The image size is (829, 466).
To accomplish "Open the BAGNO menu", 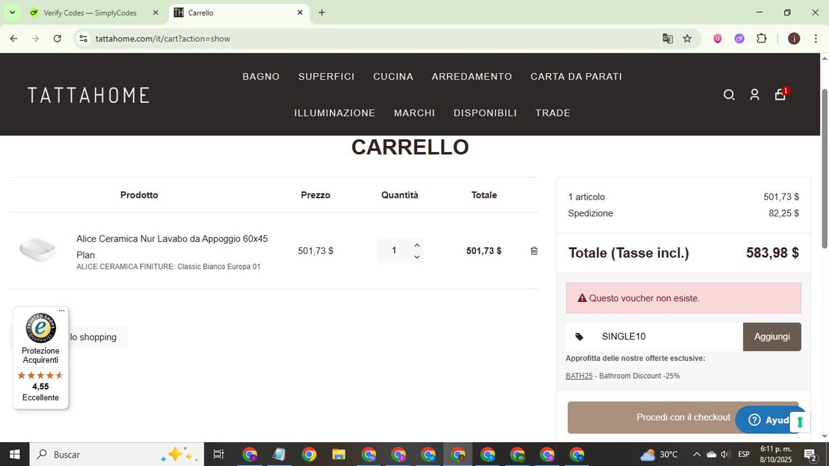I will 261,77.
